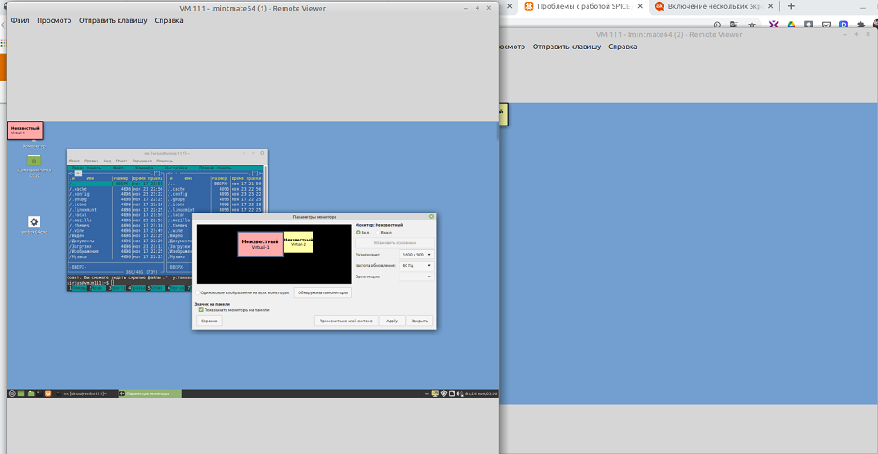
Task: Open the orientation dropdown
Action: coord(416,277)
